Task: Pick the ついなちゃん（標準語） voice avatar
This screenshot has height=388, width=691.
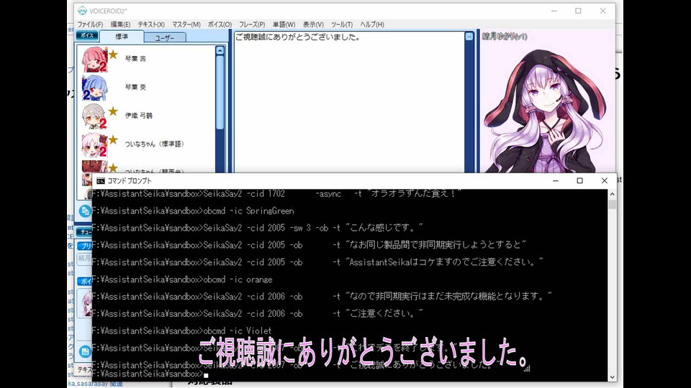Action: 94,144
